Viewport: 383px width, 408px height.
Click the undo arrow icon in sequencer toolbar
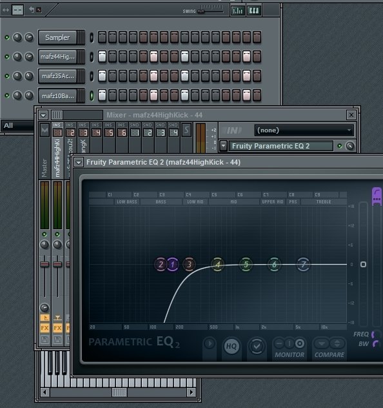[32, 10]
